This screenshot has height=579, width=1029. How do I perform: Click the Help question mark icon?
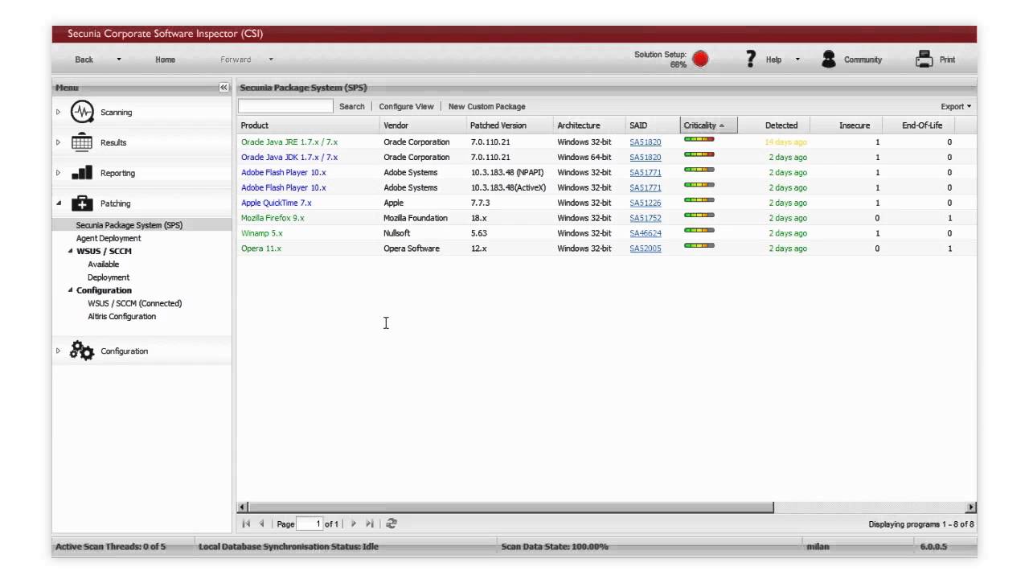pos(751,59)
